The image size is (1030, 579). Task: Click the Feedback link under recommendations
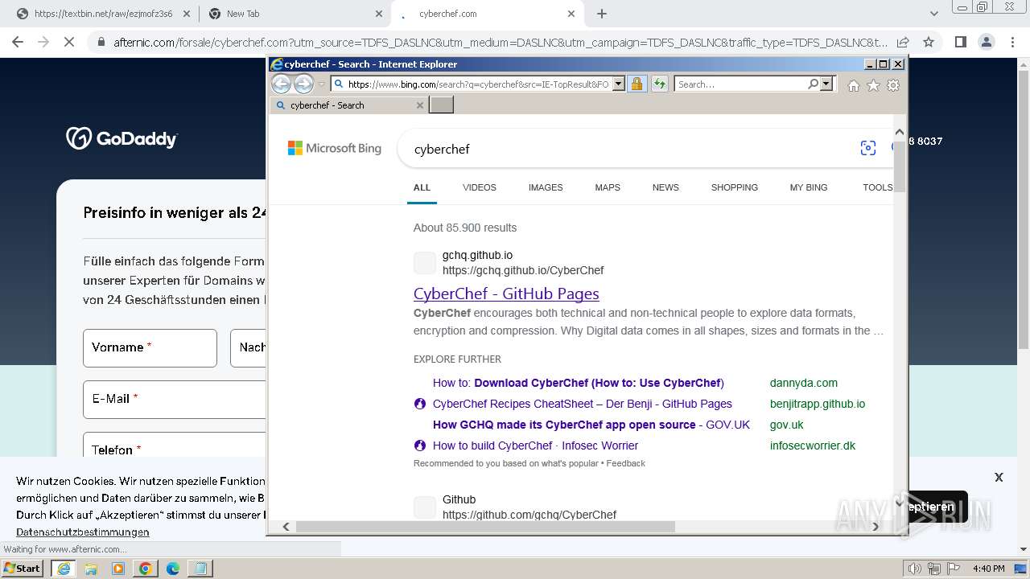pos(626,463)
